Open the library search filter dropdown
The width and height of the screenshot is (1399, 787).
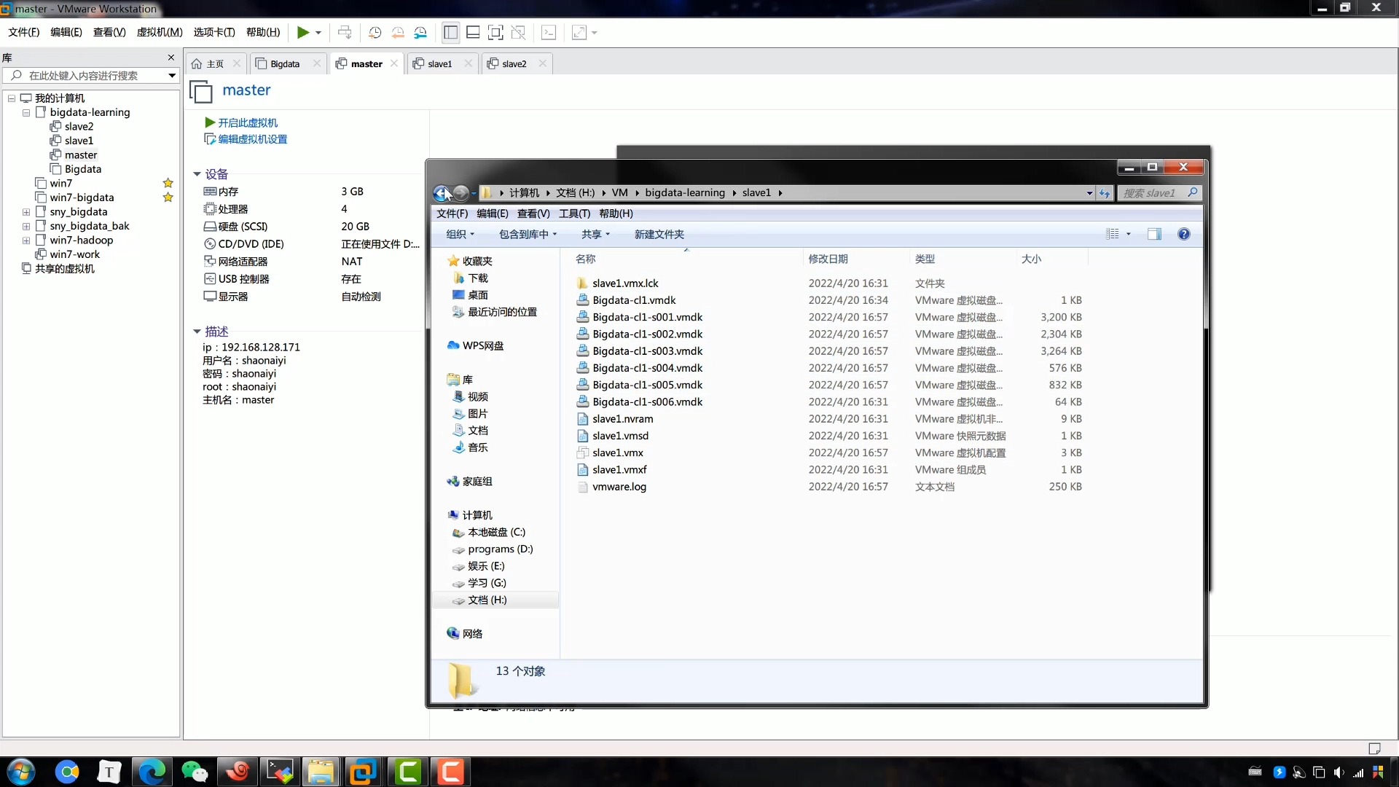point(172,75)
